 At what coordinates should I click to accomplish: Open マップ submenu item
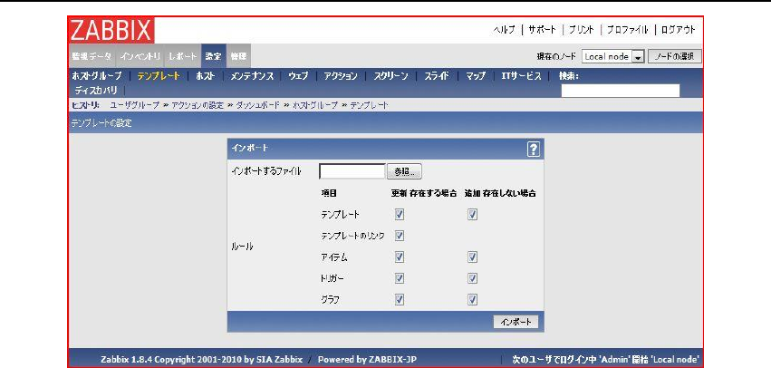[x=475, y=76]
